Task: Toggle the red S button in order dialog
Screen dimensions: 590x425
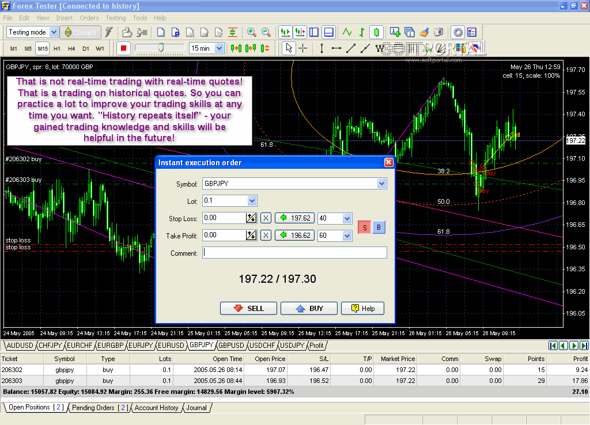Action: coord(365,227)
